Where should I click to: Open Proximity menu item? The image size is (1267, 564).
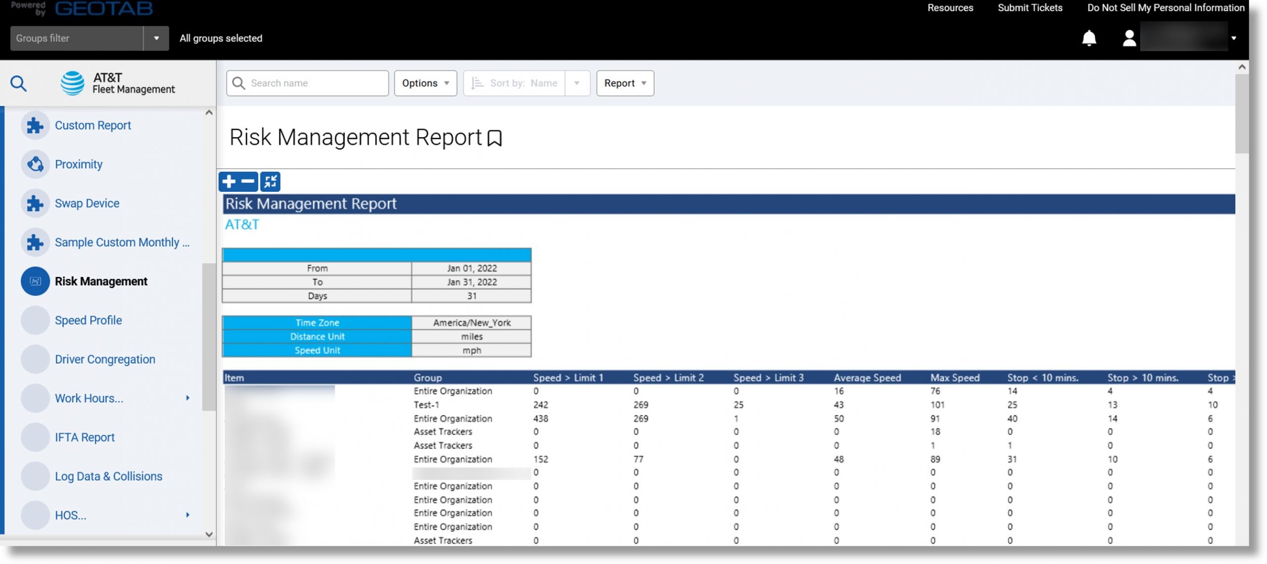[x=79, y=164]
